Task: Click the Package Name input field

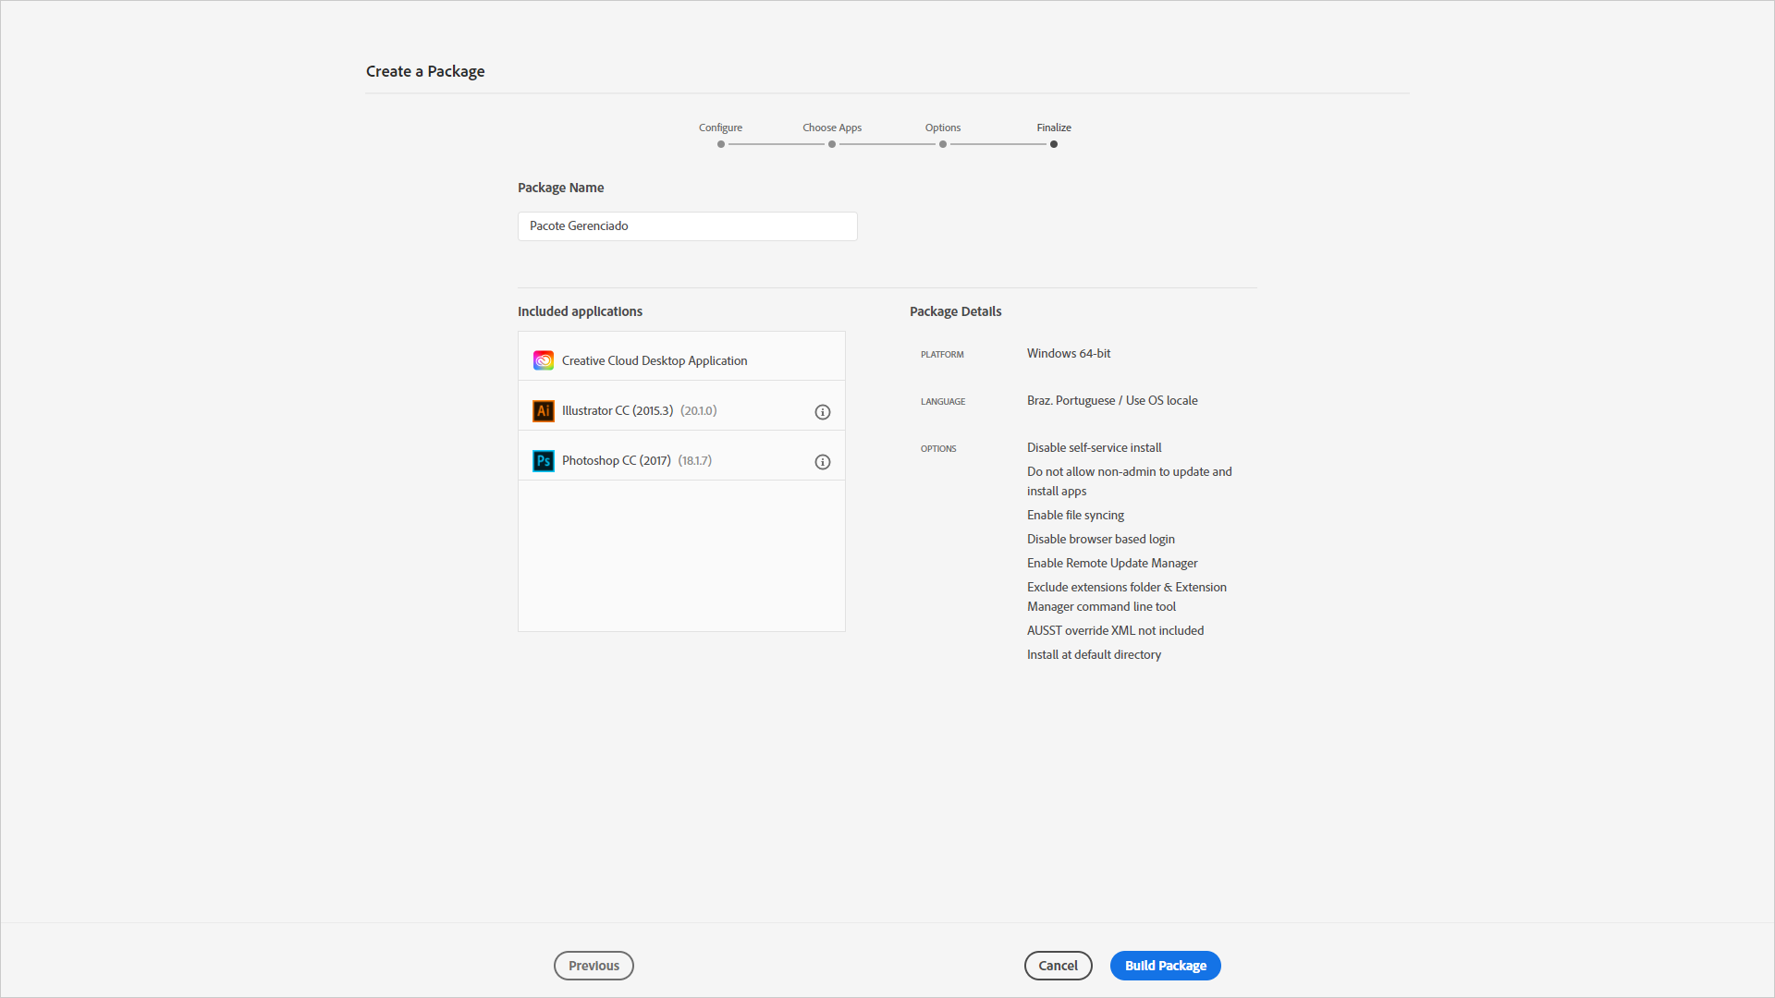Action: (688, 226)
